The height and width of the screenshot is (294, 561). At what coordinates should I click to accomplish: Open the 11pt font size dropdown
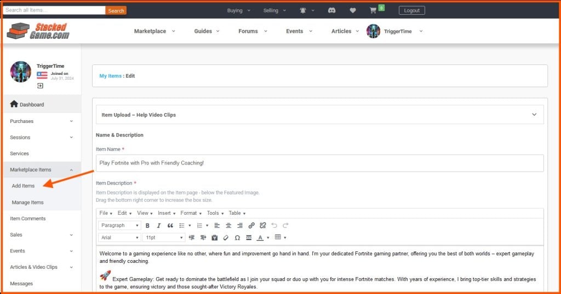pos(164,238)
